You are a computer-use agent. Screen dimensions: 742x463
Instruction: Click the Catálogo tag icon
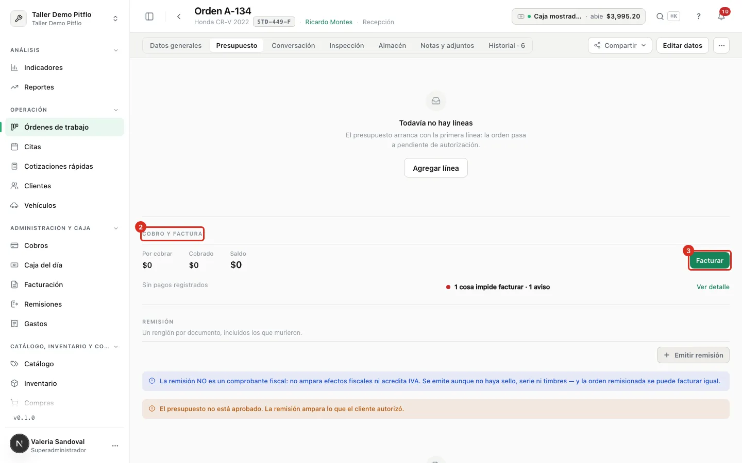(14, 364)
